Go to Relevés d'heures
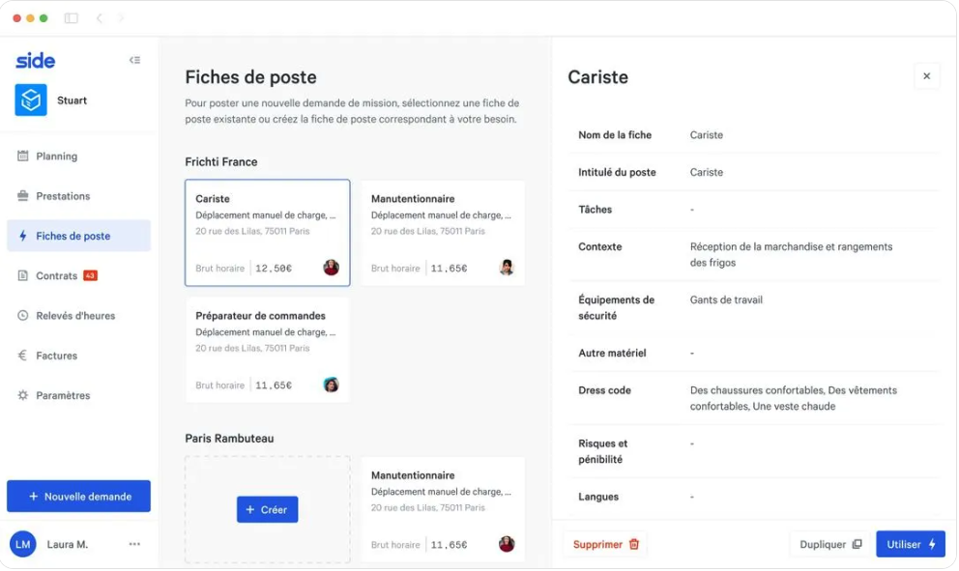 click(x=75, y=316)
